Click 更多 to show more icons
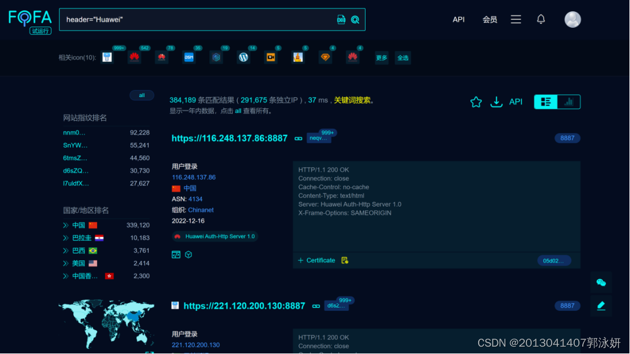Image resolution: width=630 pixels, height=354 pixels. click(382, 58)
